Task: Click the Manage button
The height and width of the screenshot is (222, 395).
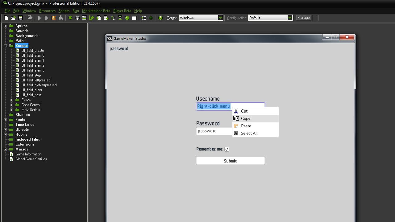Action: pyautogui.click(x=303, y=18)
